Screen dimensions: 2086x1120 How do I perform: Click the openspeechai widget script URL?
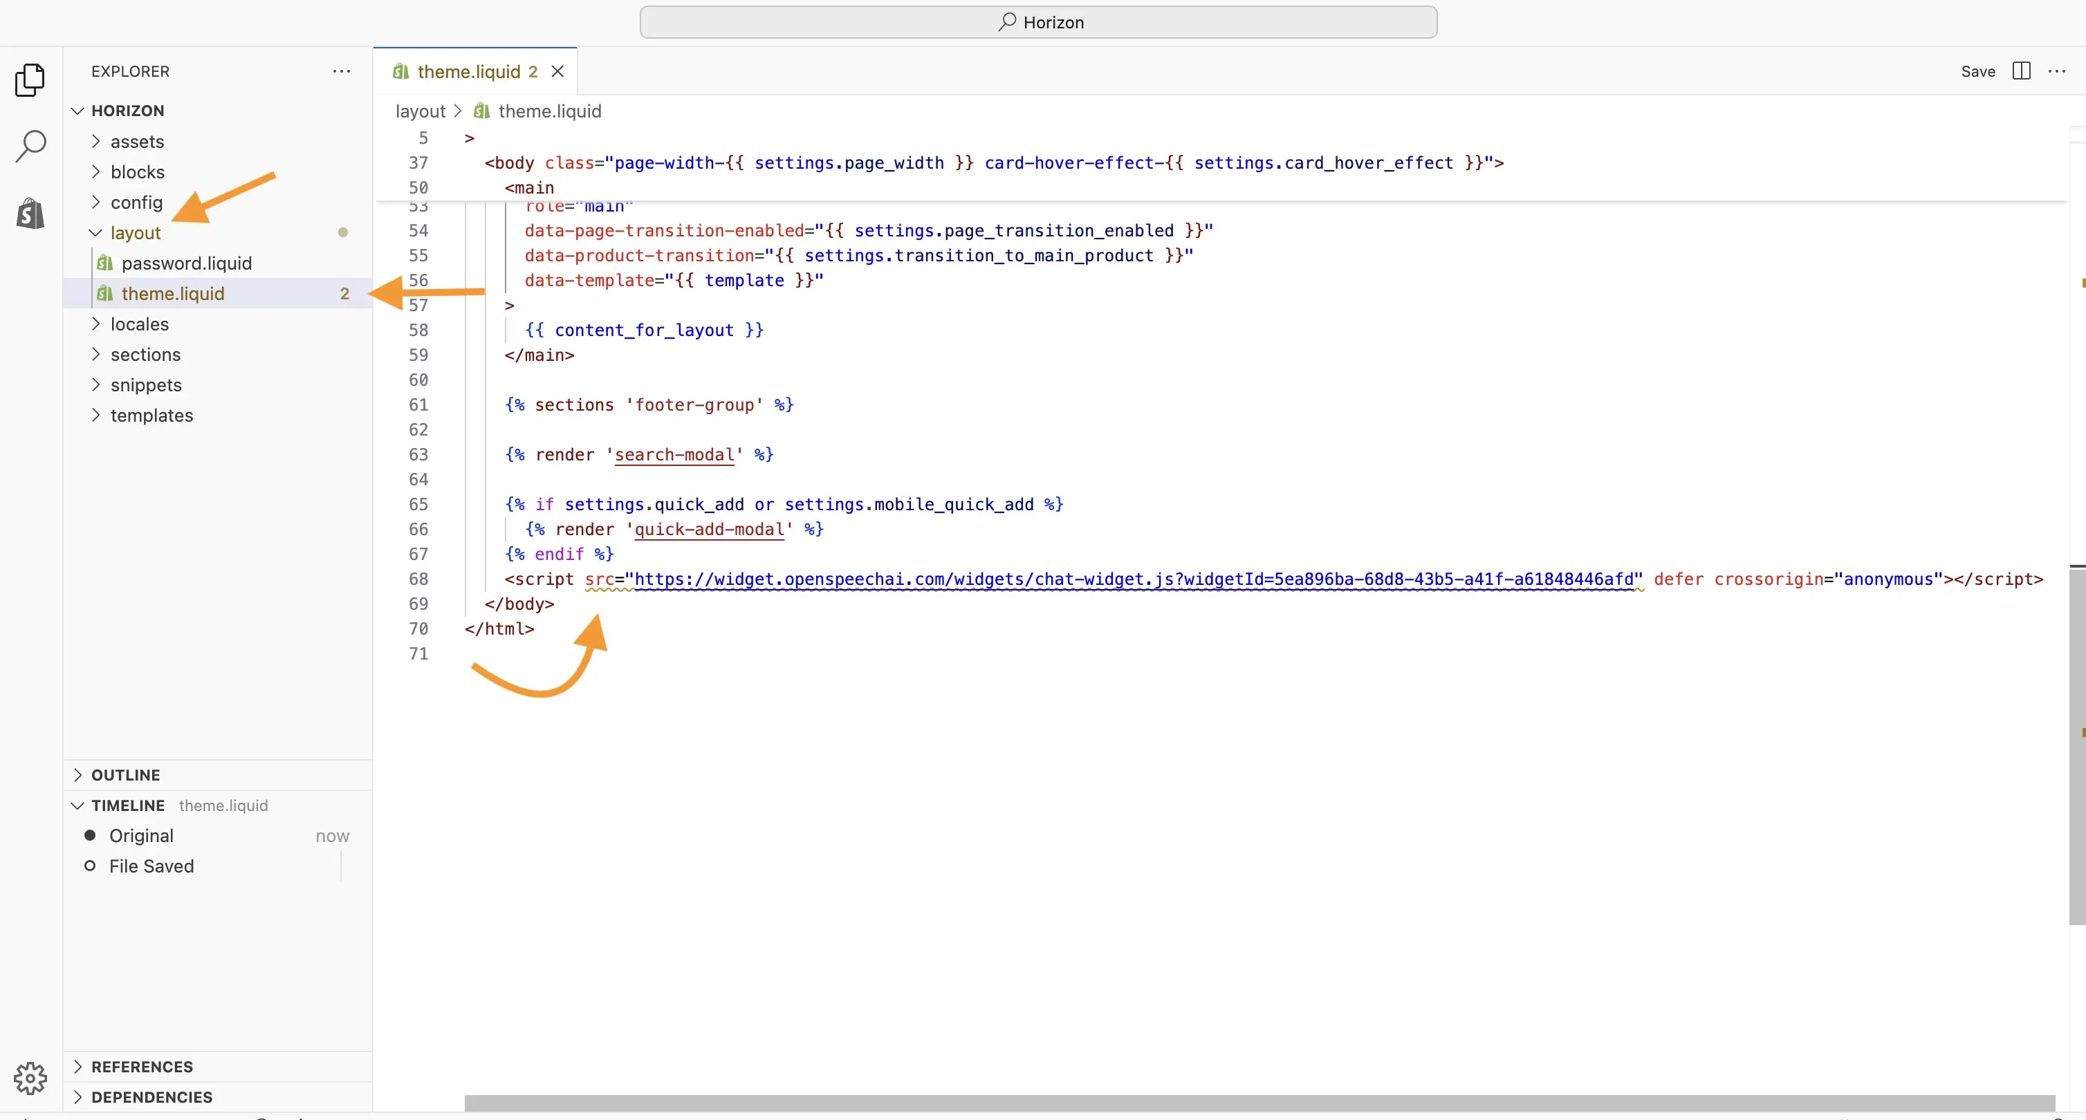click(x=1134, y=579)
